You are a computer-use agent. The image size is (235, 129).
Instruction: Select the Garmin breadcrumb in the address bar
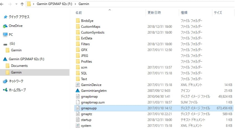84,4
